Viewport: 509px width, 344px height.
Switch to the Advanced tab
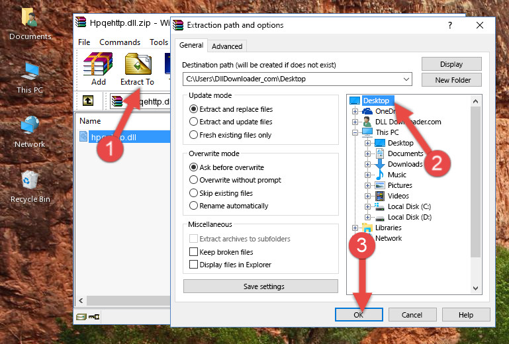227,46
